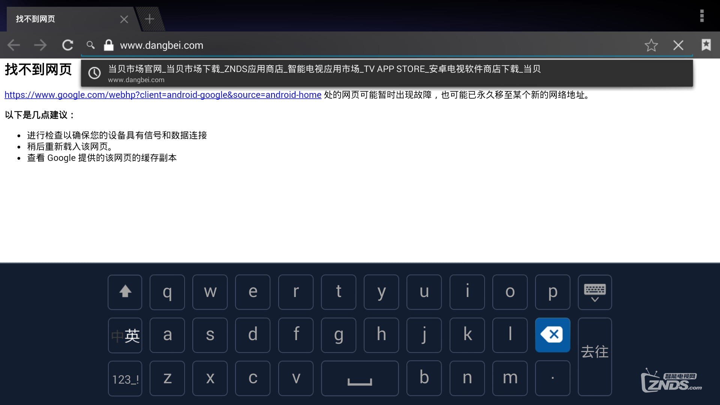This screenshot has height=405, width=720.
Task: Star this page as favorite
Action: pyautogui.click(x=651, y=45)
